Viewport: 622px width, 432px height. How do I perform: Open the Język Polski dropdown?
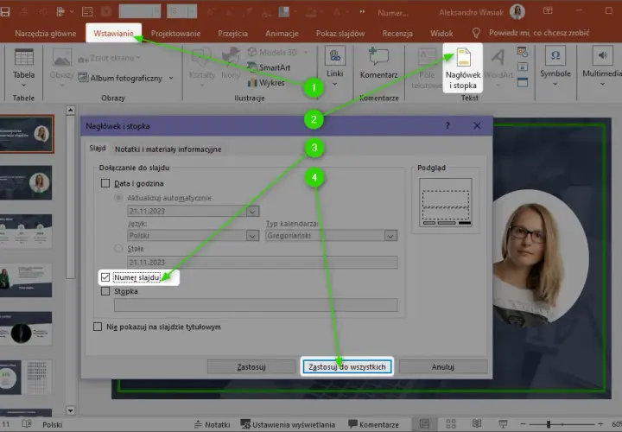pyautogui.click(x=252, y=236)
